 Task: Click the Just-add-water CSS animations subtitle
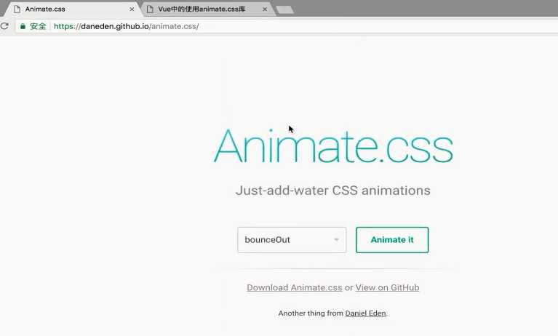point(332,191)
